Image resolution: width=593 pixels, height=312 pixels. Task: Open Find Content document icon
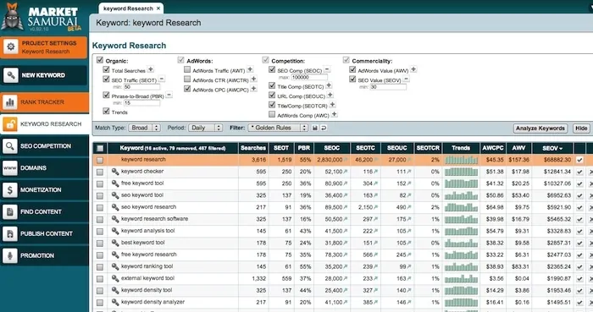point(10,211)
